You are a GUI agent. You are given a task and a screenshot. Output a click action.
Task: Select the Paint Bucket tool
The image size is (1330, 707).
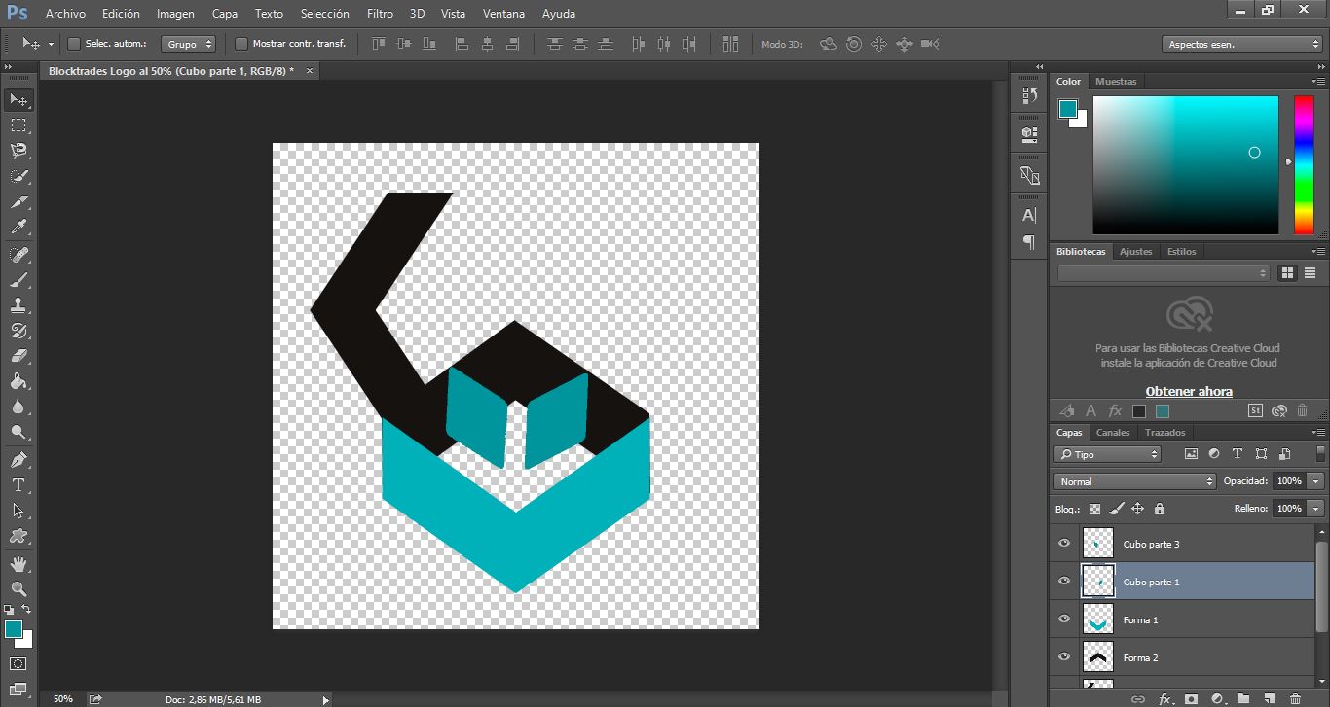(18, 381)
